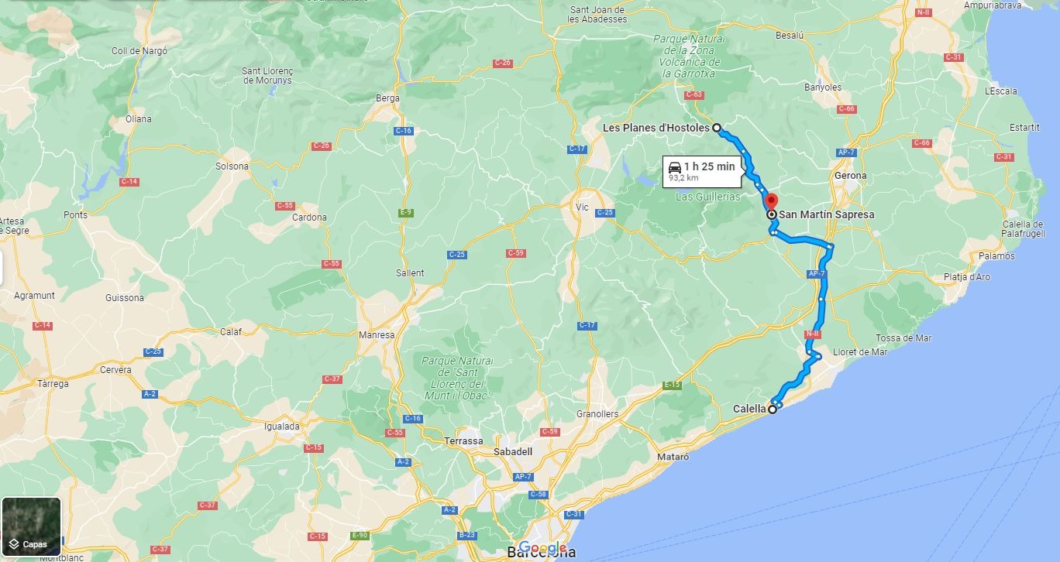Click the Solsona town label
1060x562 pixels.
232,166
